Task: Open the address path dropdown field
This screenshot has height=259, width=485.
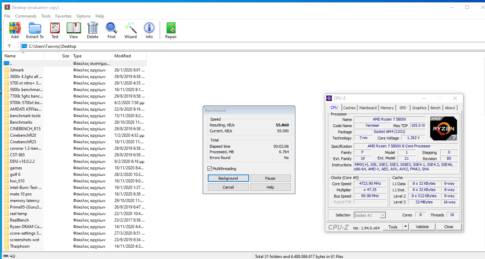Action: click(252, 46)
